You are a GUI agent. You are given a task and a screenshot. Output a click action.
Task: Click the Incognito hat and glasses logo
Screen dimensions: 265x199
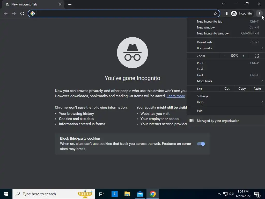[x=132, y=53]
